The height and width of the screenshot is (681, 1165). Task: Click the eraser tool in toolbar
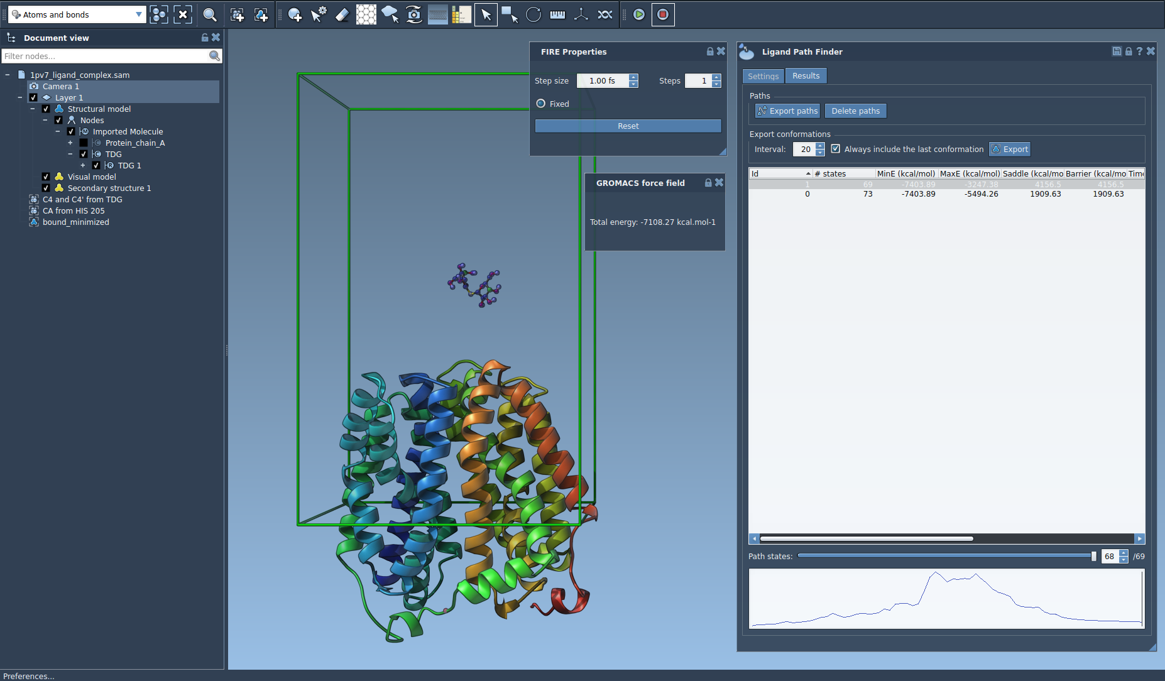(342, 14)
